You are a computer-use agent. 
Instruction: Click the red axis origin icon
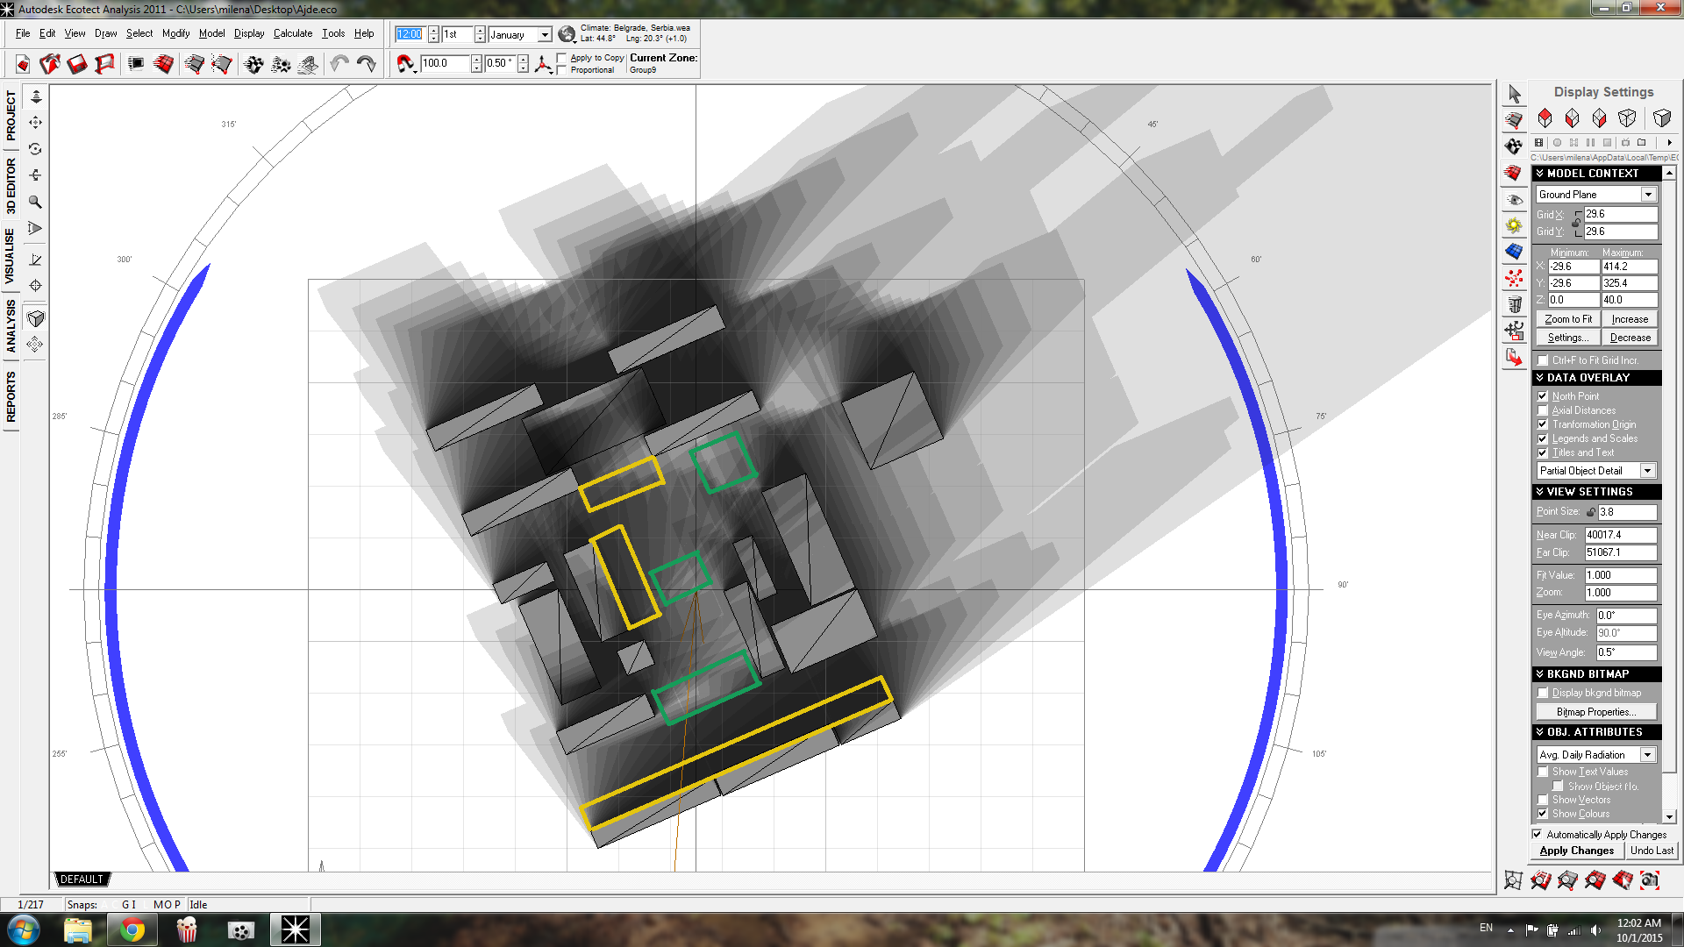[544, 64]
